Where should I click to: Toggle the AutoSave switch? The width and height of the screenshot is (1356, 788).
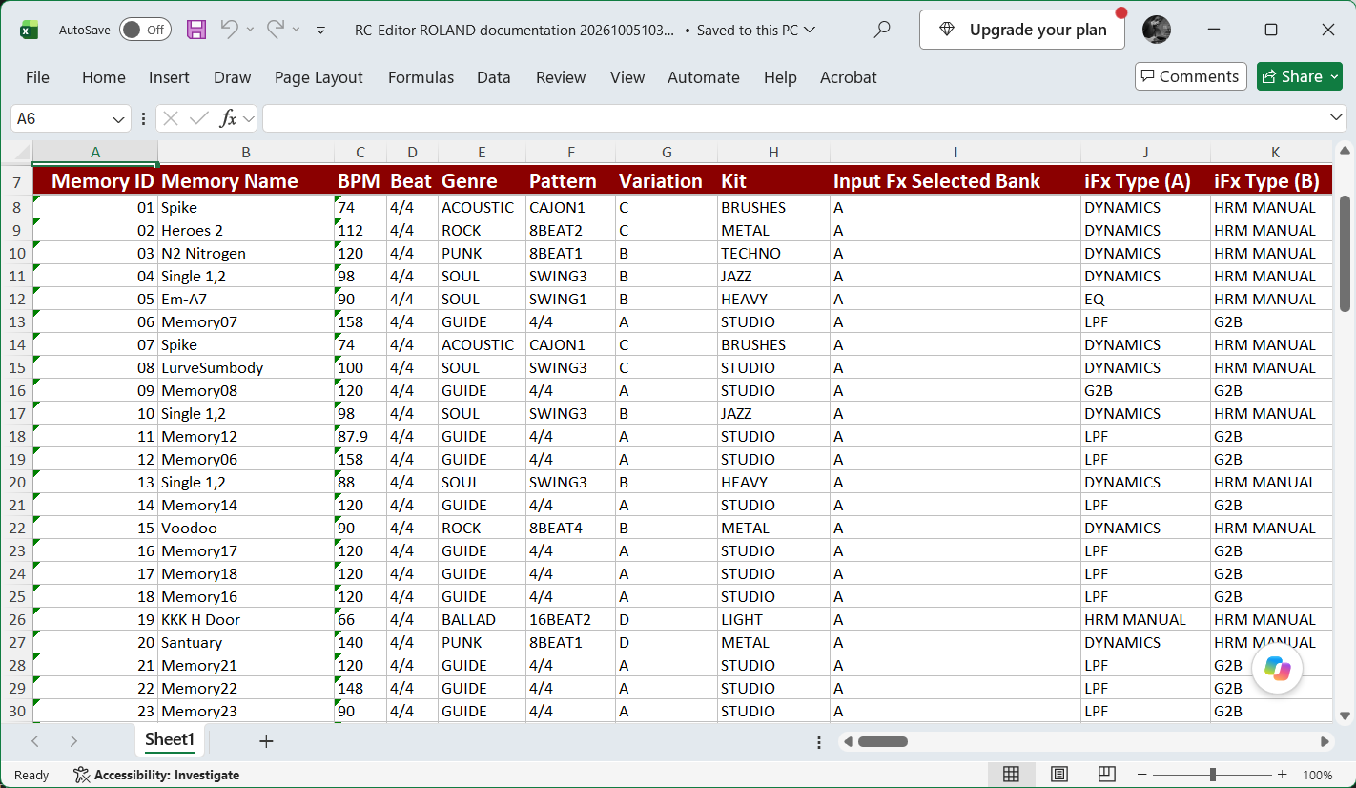tap(145, 30)
